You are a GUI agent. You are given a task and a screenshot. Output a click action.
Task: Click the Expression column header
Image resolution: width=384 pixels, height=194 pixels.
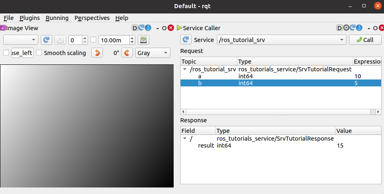[x=367, y=62]
